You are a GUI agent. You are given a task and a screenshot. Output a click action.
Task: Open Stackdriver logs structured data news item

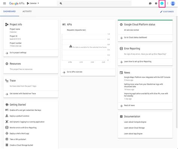[x=143, y=85]
